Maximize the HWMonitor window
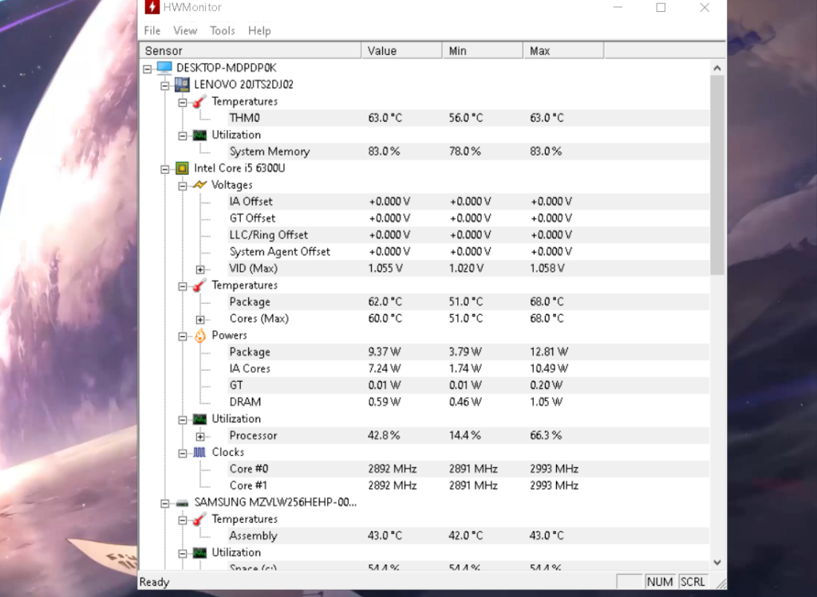The width and height of the screenshot is (817, 597). 661,7
